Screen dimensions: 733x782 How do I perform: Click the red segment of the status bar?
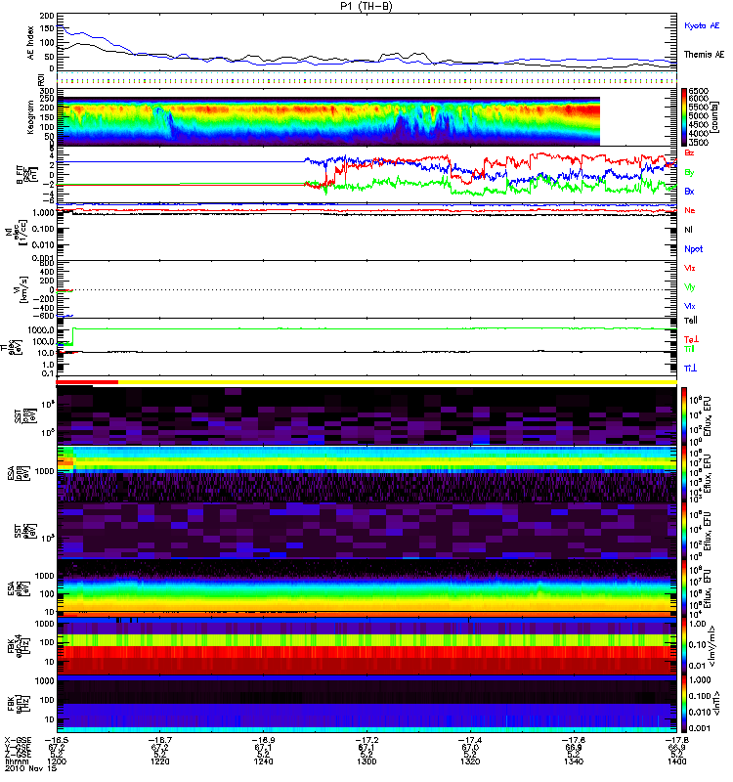point(87,382)
